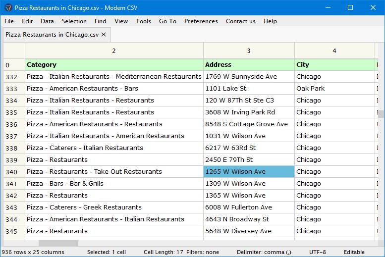
Task: Click the horizontal scrollbar thumb
Action: pos(58,243)
